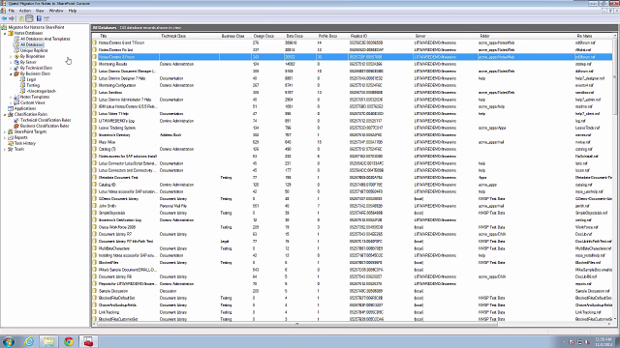Click the Up One Level folder icon
Screen dimensions: 620x348
pyautogui.click(x=21, y=18)
